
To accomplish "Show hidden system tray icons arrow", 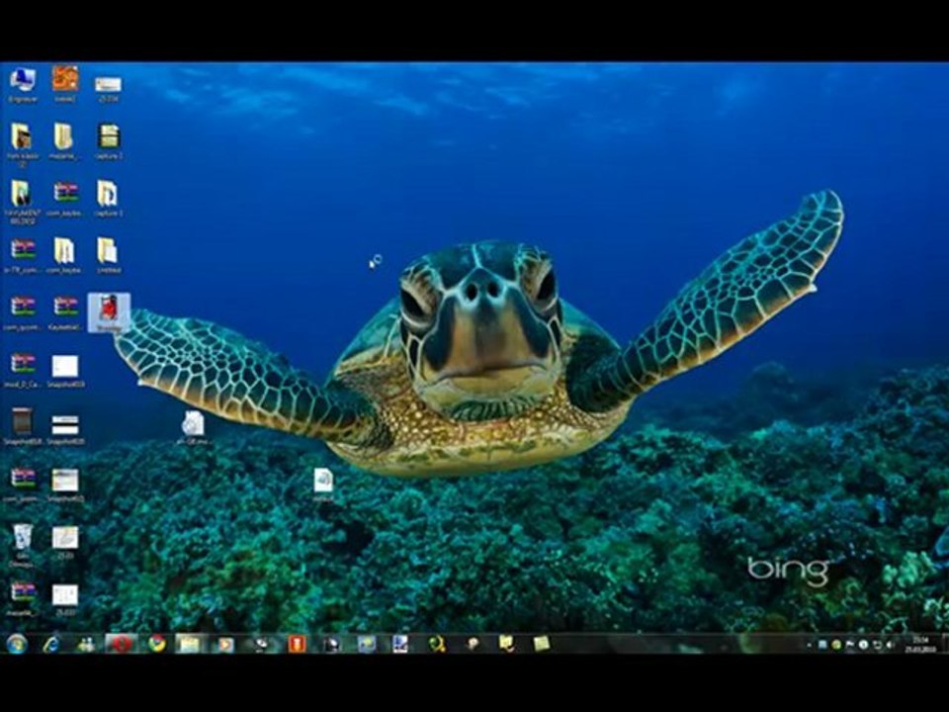I will point(810,646).
